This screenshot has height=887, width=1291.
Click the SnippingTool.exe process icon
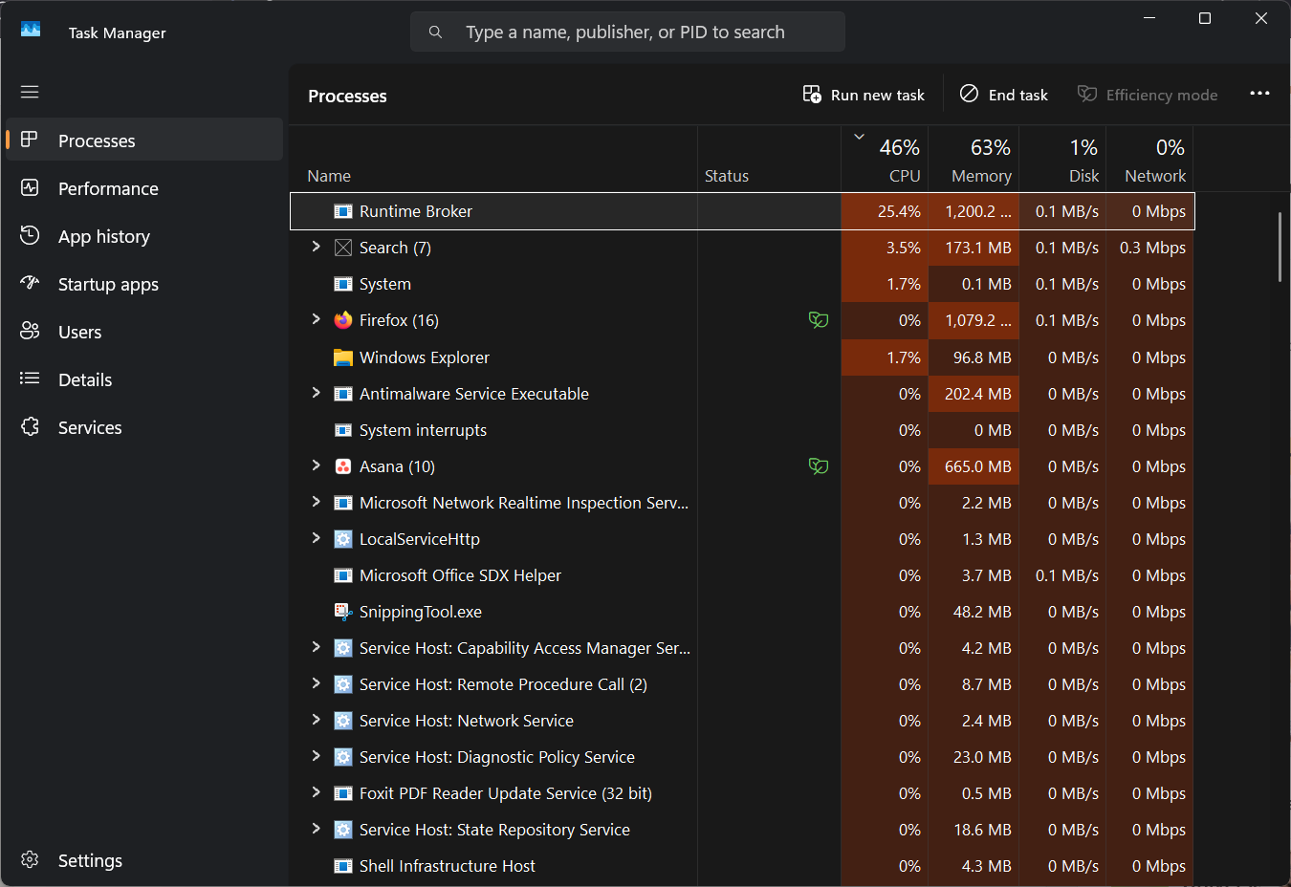tap(342, 612)
